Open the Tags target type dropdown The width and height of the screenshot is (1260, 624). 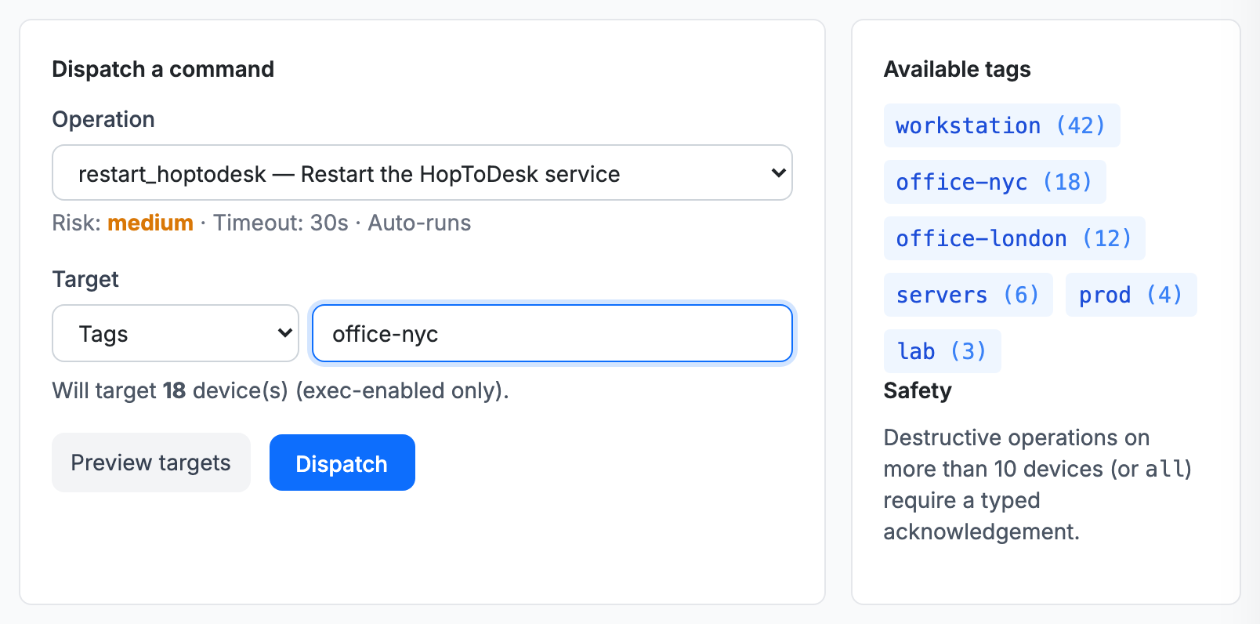click(176, 333)
